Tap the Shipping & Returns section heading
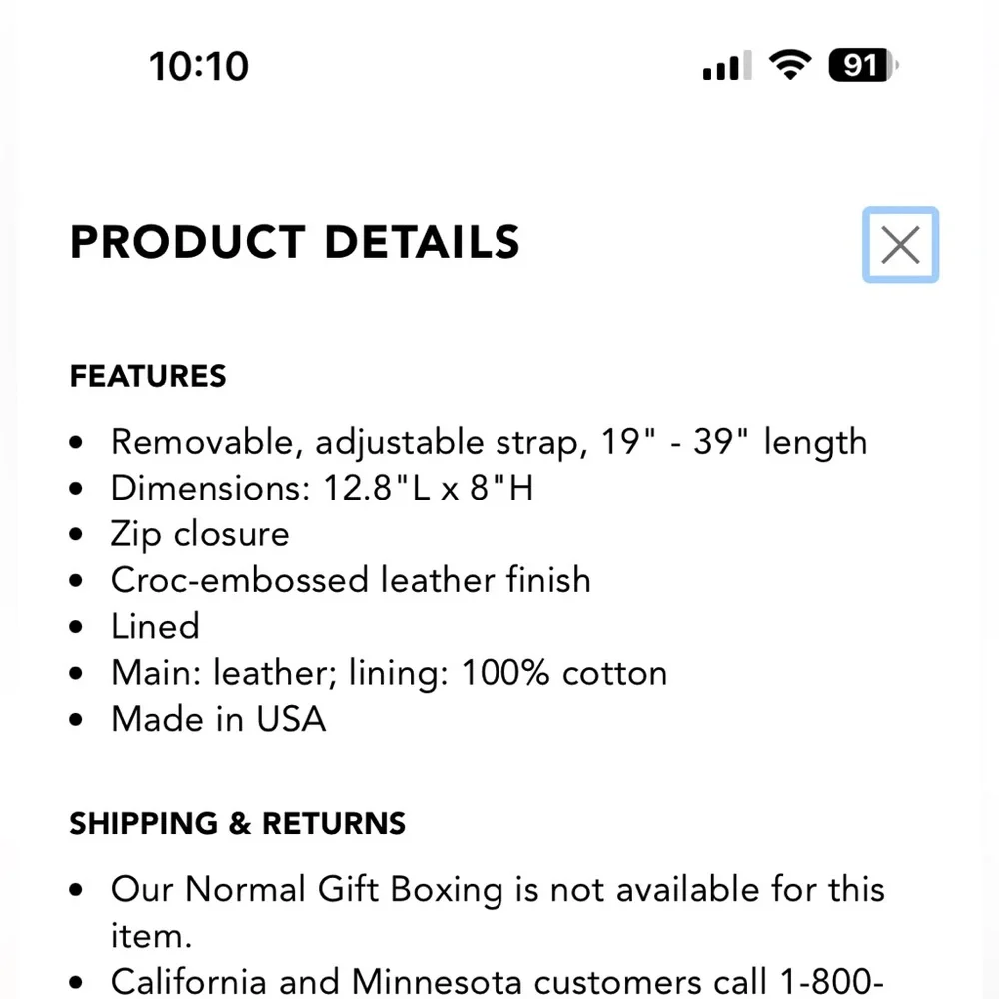The image size is (999, 999). [238, 824]
